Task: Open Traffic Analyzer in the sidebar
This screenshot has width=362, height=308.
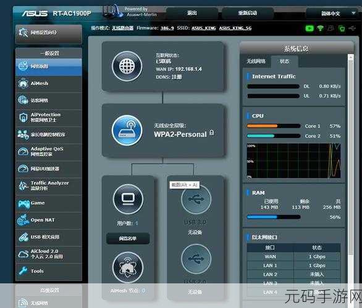Action: coord(49,186)
